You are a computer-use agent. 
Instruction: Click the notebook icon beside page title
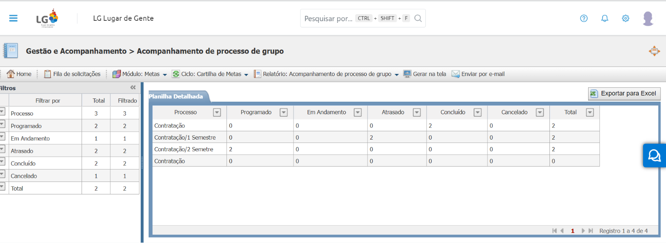[11, 51]
